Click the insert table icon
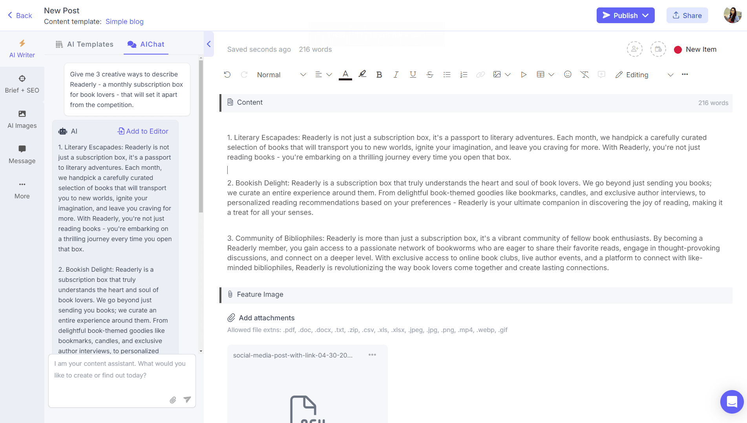Viewport: 747px width, 423px height. coord(541,74)
